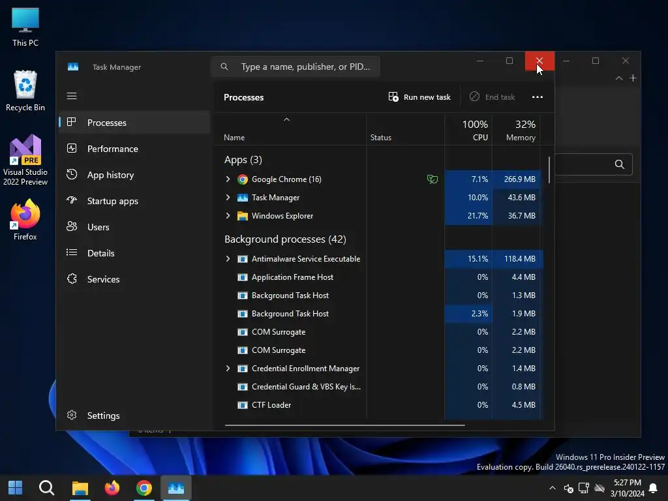Viewport: 668px width, 501px height.
Task: Click Windows Explorer 21.7% CPU cell
Action: coord(468,216)
